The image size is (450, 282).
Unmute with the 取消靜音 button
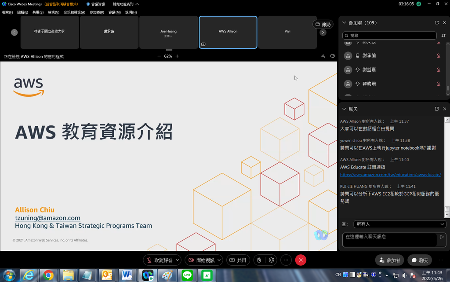click(x=160, y=260)
